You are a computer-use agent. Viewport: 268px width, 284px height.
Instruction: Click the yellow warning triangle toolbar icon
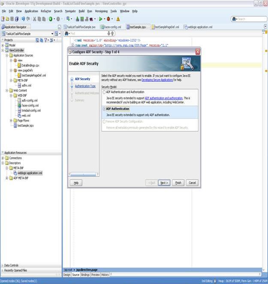click(x=118, y=19)
